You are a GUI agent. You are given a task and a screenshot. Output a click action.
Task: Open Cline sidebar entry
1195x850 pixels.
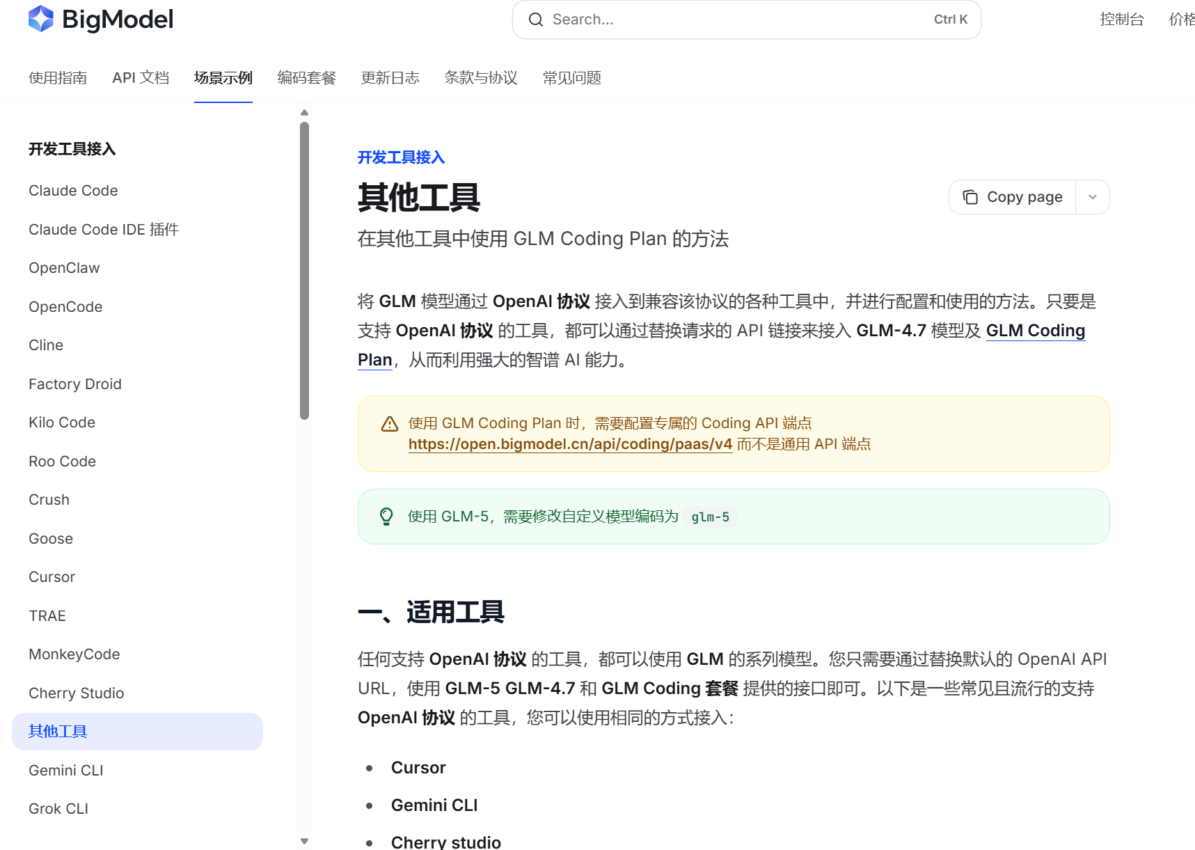click(46, 345)
